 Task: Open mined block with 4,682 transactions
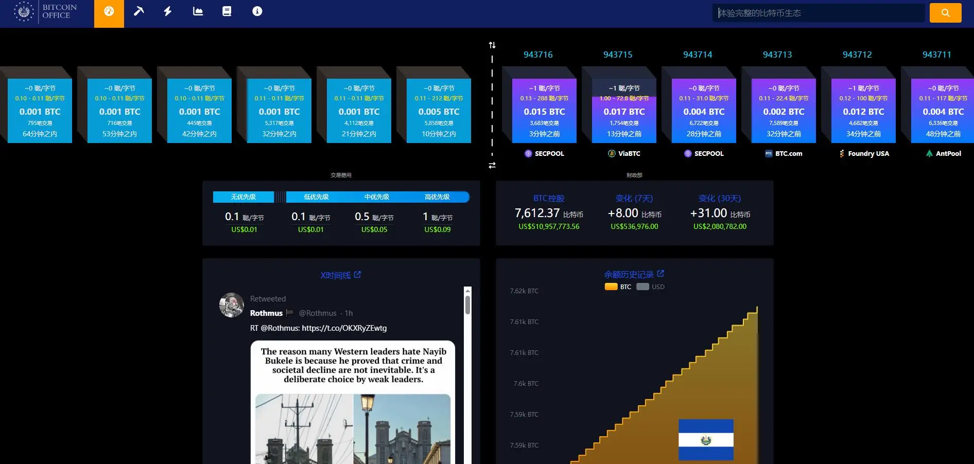863,111
